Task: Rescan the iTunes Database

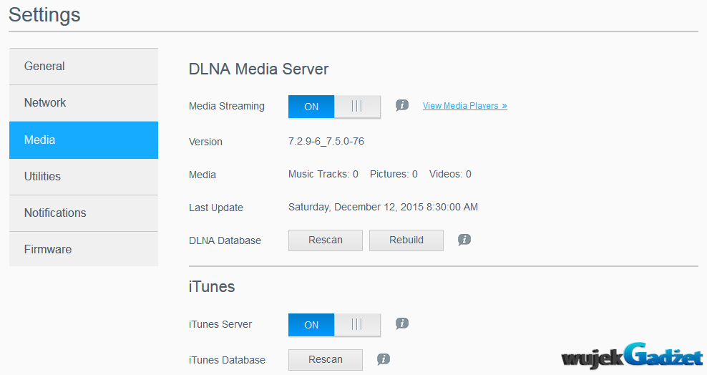Action: (x=325, y=360)
